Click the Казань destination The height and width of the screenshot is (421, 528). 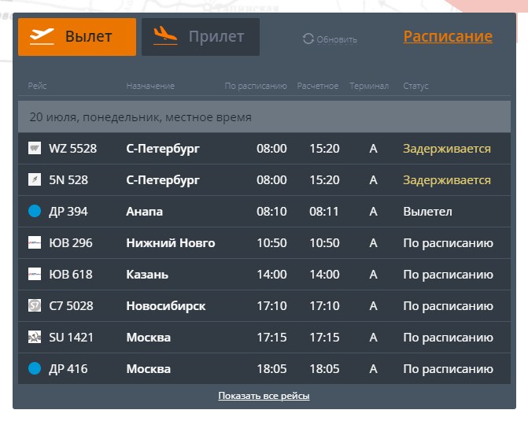click(147, 275)
